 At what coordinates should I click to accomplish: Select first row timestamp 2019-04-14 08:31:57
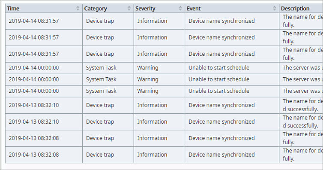click(34, 21)
